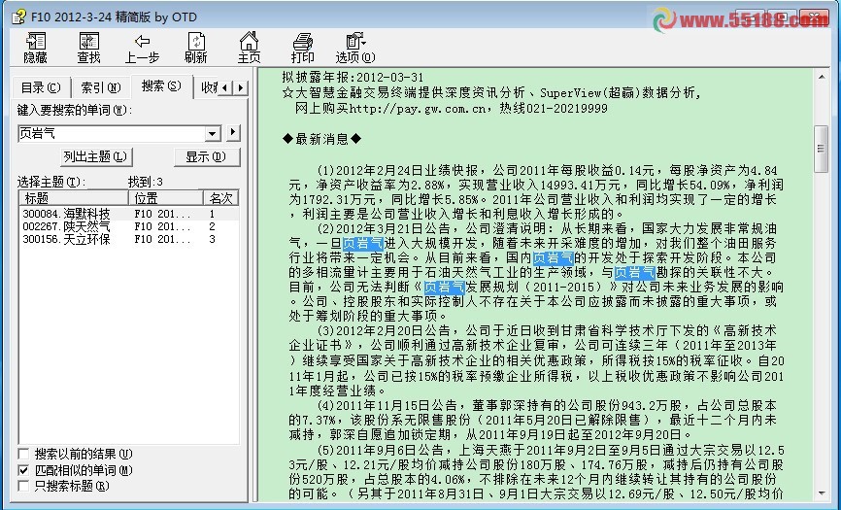This screenshot has height=510, width=841.
Task: Click the vertical scrollbar thumb in the content pane
Action: 822,149
